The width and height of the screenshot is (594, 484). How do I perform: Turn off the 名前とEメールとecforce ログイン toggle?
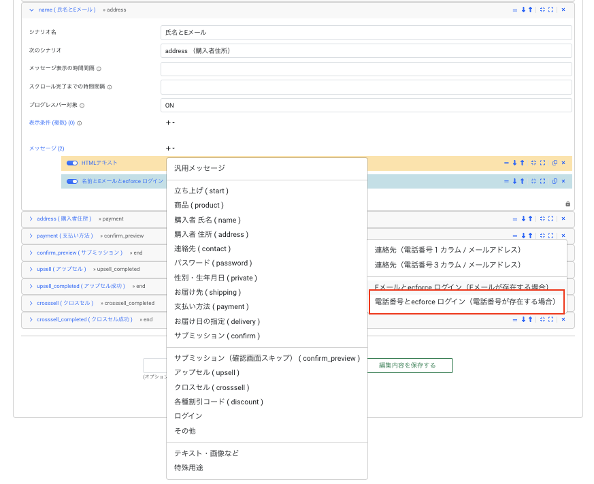[x=71, y=180]
